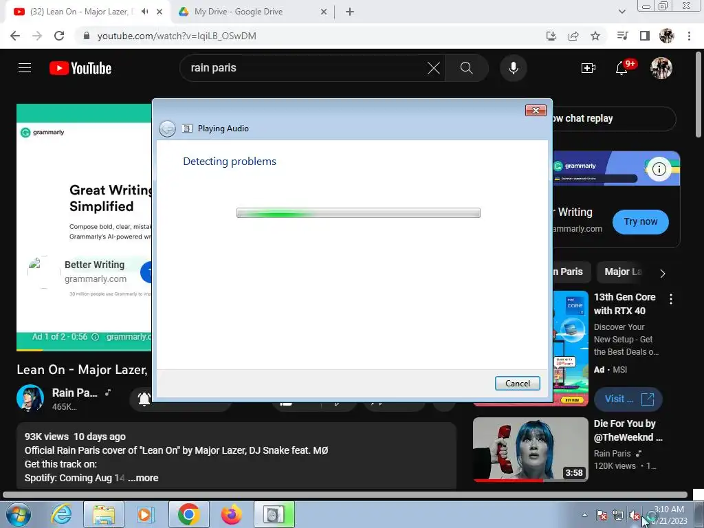Bookmark this page with star icon

tap(595, 36)
